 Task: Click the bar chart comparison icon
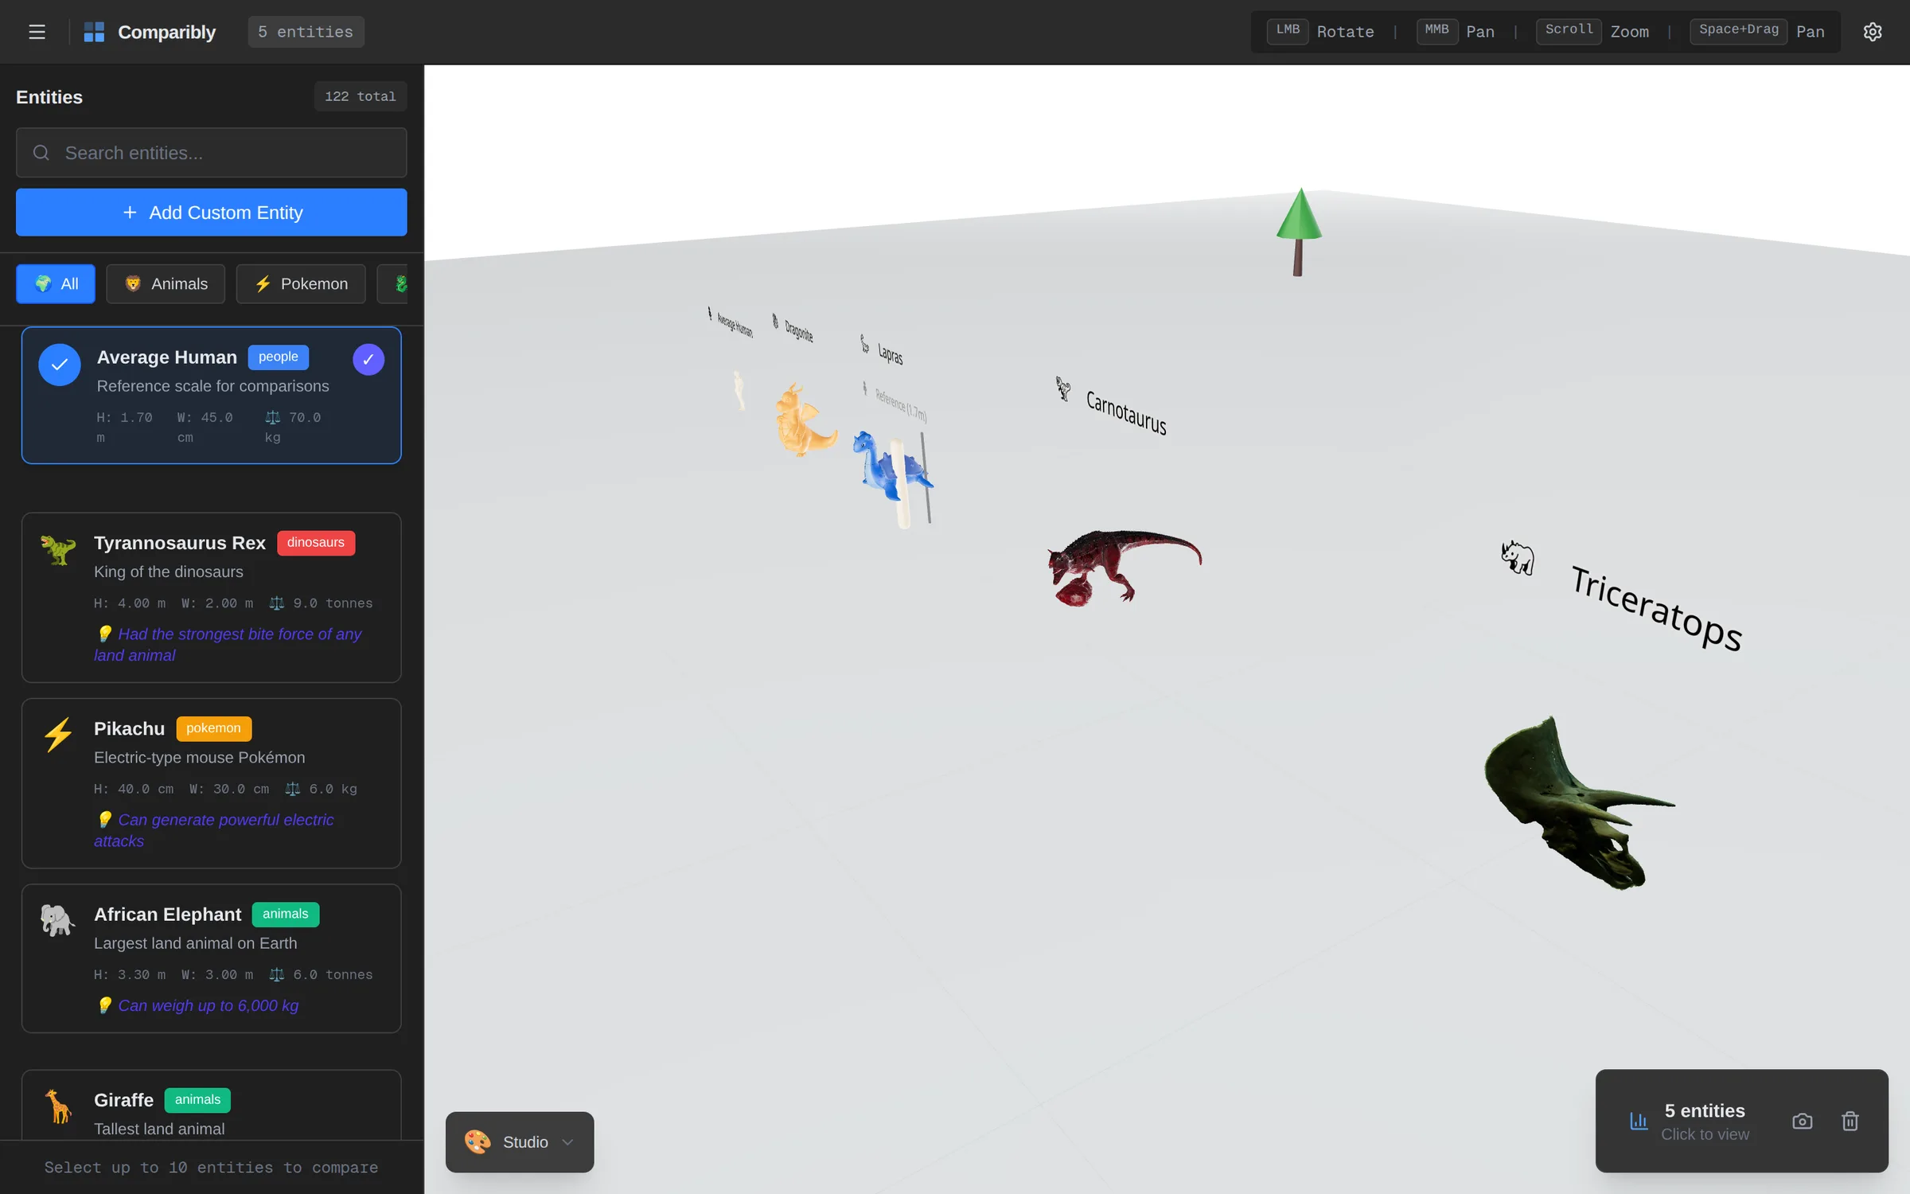click(1639, 1121)
